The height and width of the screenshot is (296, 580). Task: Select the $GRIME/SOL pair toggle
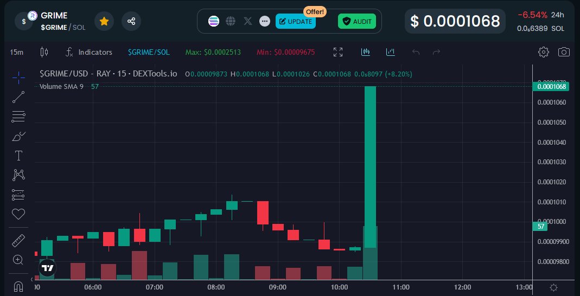[x=149, y=52]
